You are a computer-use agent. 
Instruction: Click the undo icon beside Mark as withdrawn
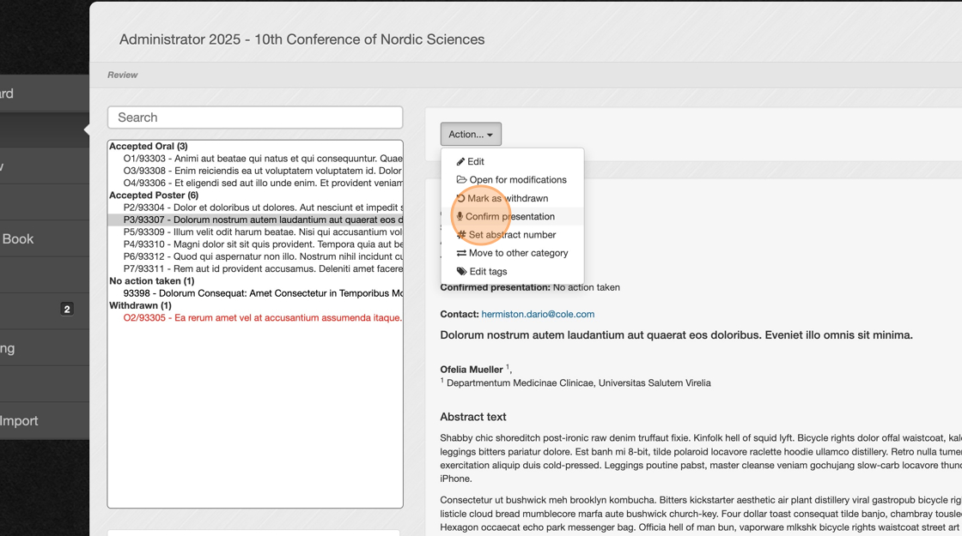coord(460,198)
